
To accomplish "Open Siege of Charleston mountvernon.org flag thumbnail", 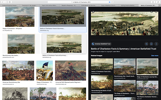I will tap(45, 70).
